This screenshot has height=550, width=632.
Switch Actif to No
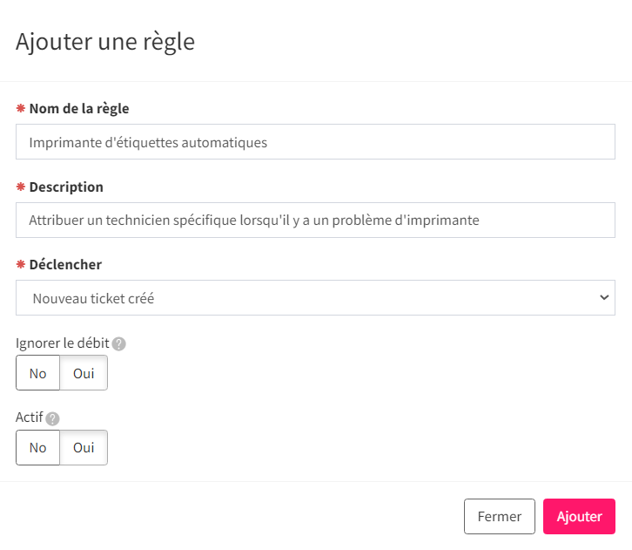click(x=38, y=447)
